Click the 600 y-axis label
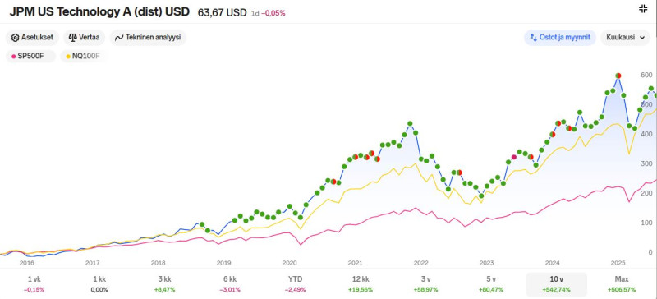 (x=647, y=75)
